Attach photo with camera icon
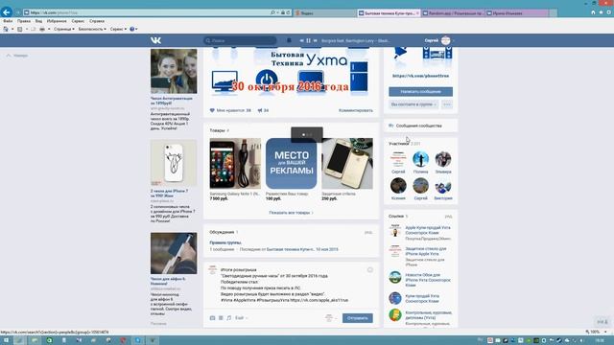Viewport: 614px width, 345px height. coord(212,318)
